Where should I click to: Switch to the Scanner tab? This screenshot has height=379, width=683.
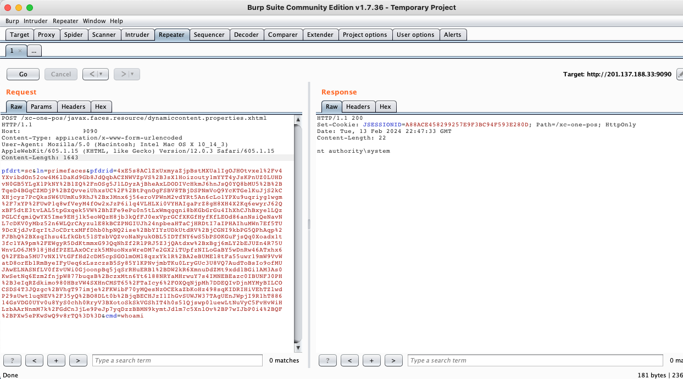click(x=104, y=35)
